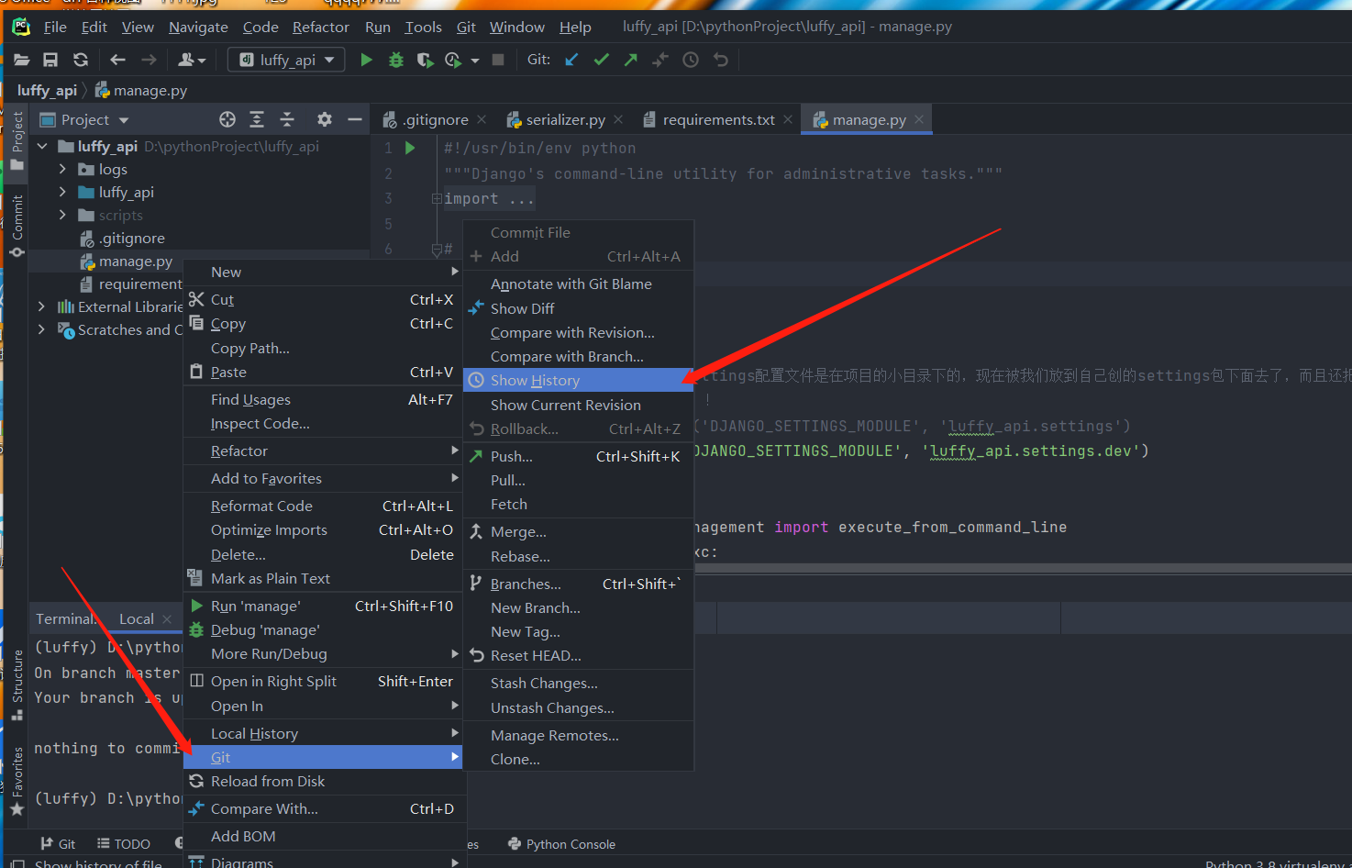Rollback changes with the undo icon
This screenshot has width=1352, height=868.
click(x=721, y=60)
